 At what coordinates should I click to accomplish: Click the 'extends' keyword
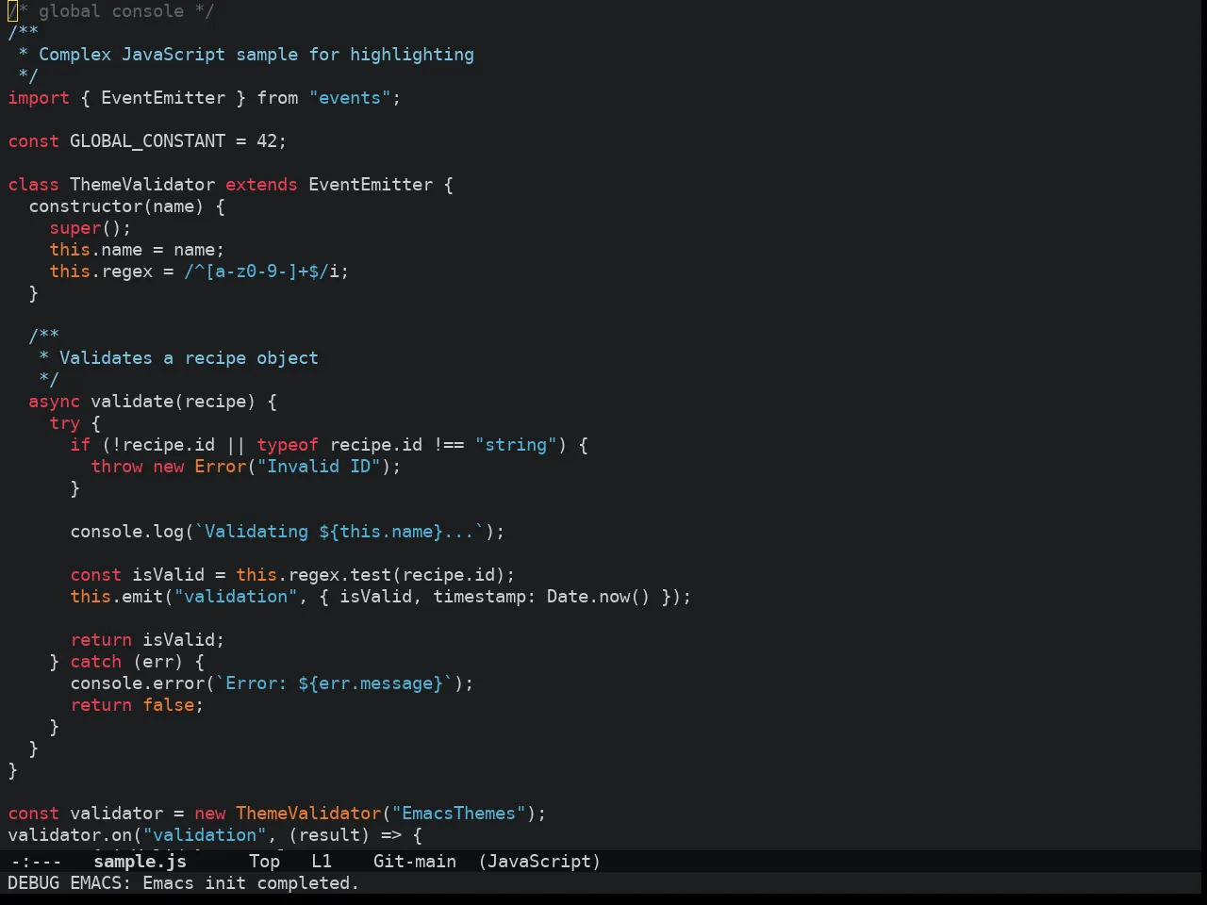pos(261,185)
